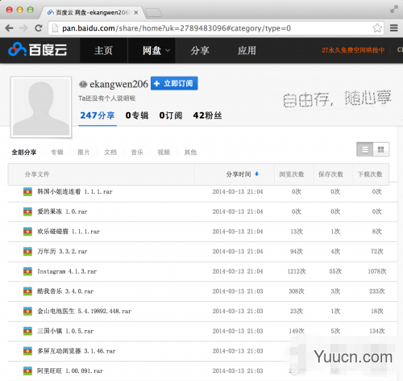The height and width of the screenshot is (381, 403).
Task: Click user avatar placeholder image
Action: click(41, 107)
